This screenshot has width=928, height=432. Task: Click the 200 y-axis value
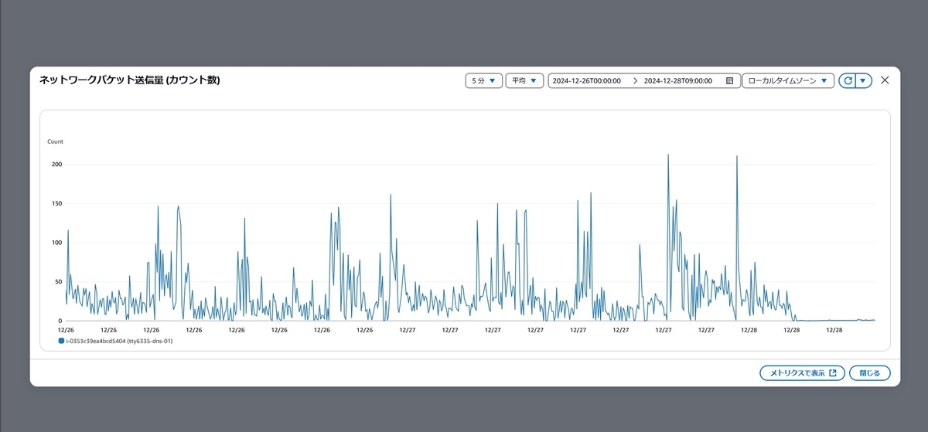56,165
